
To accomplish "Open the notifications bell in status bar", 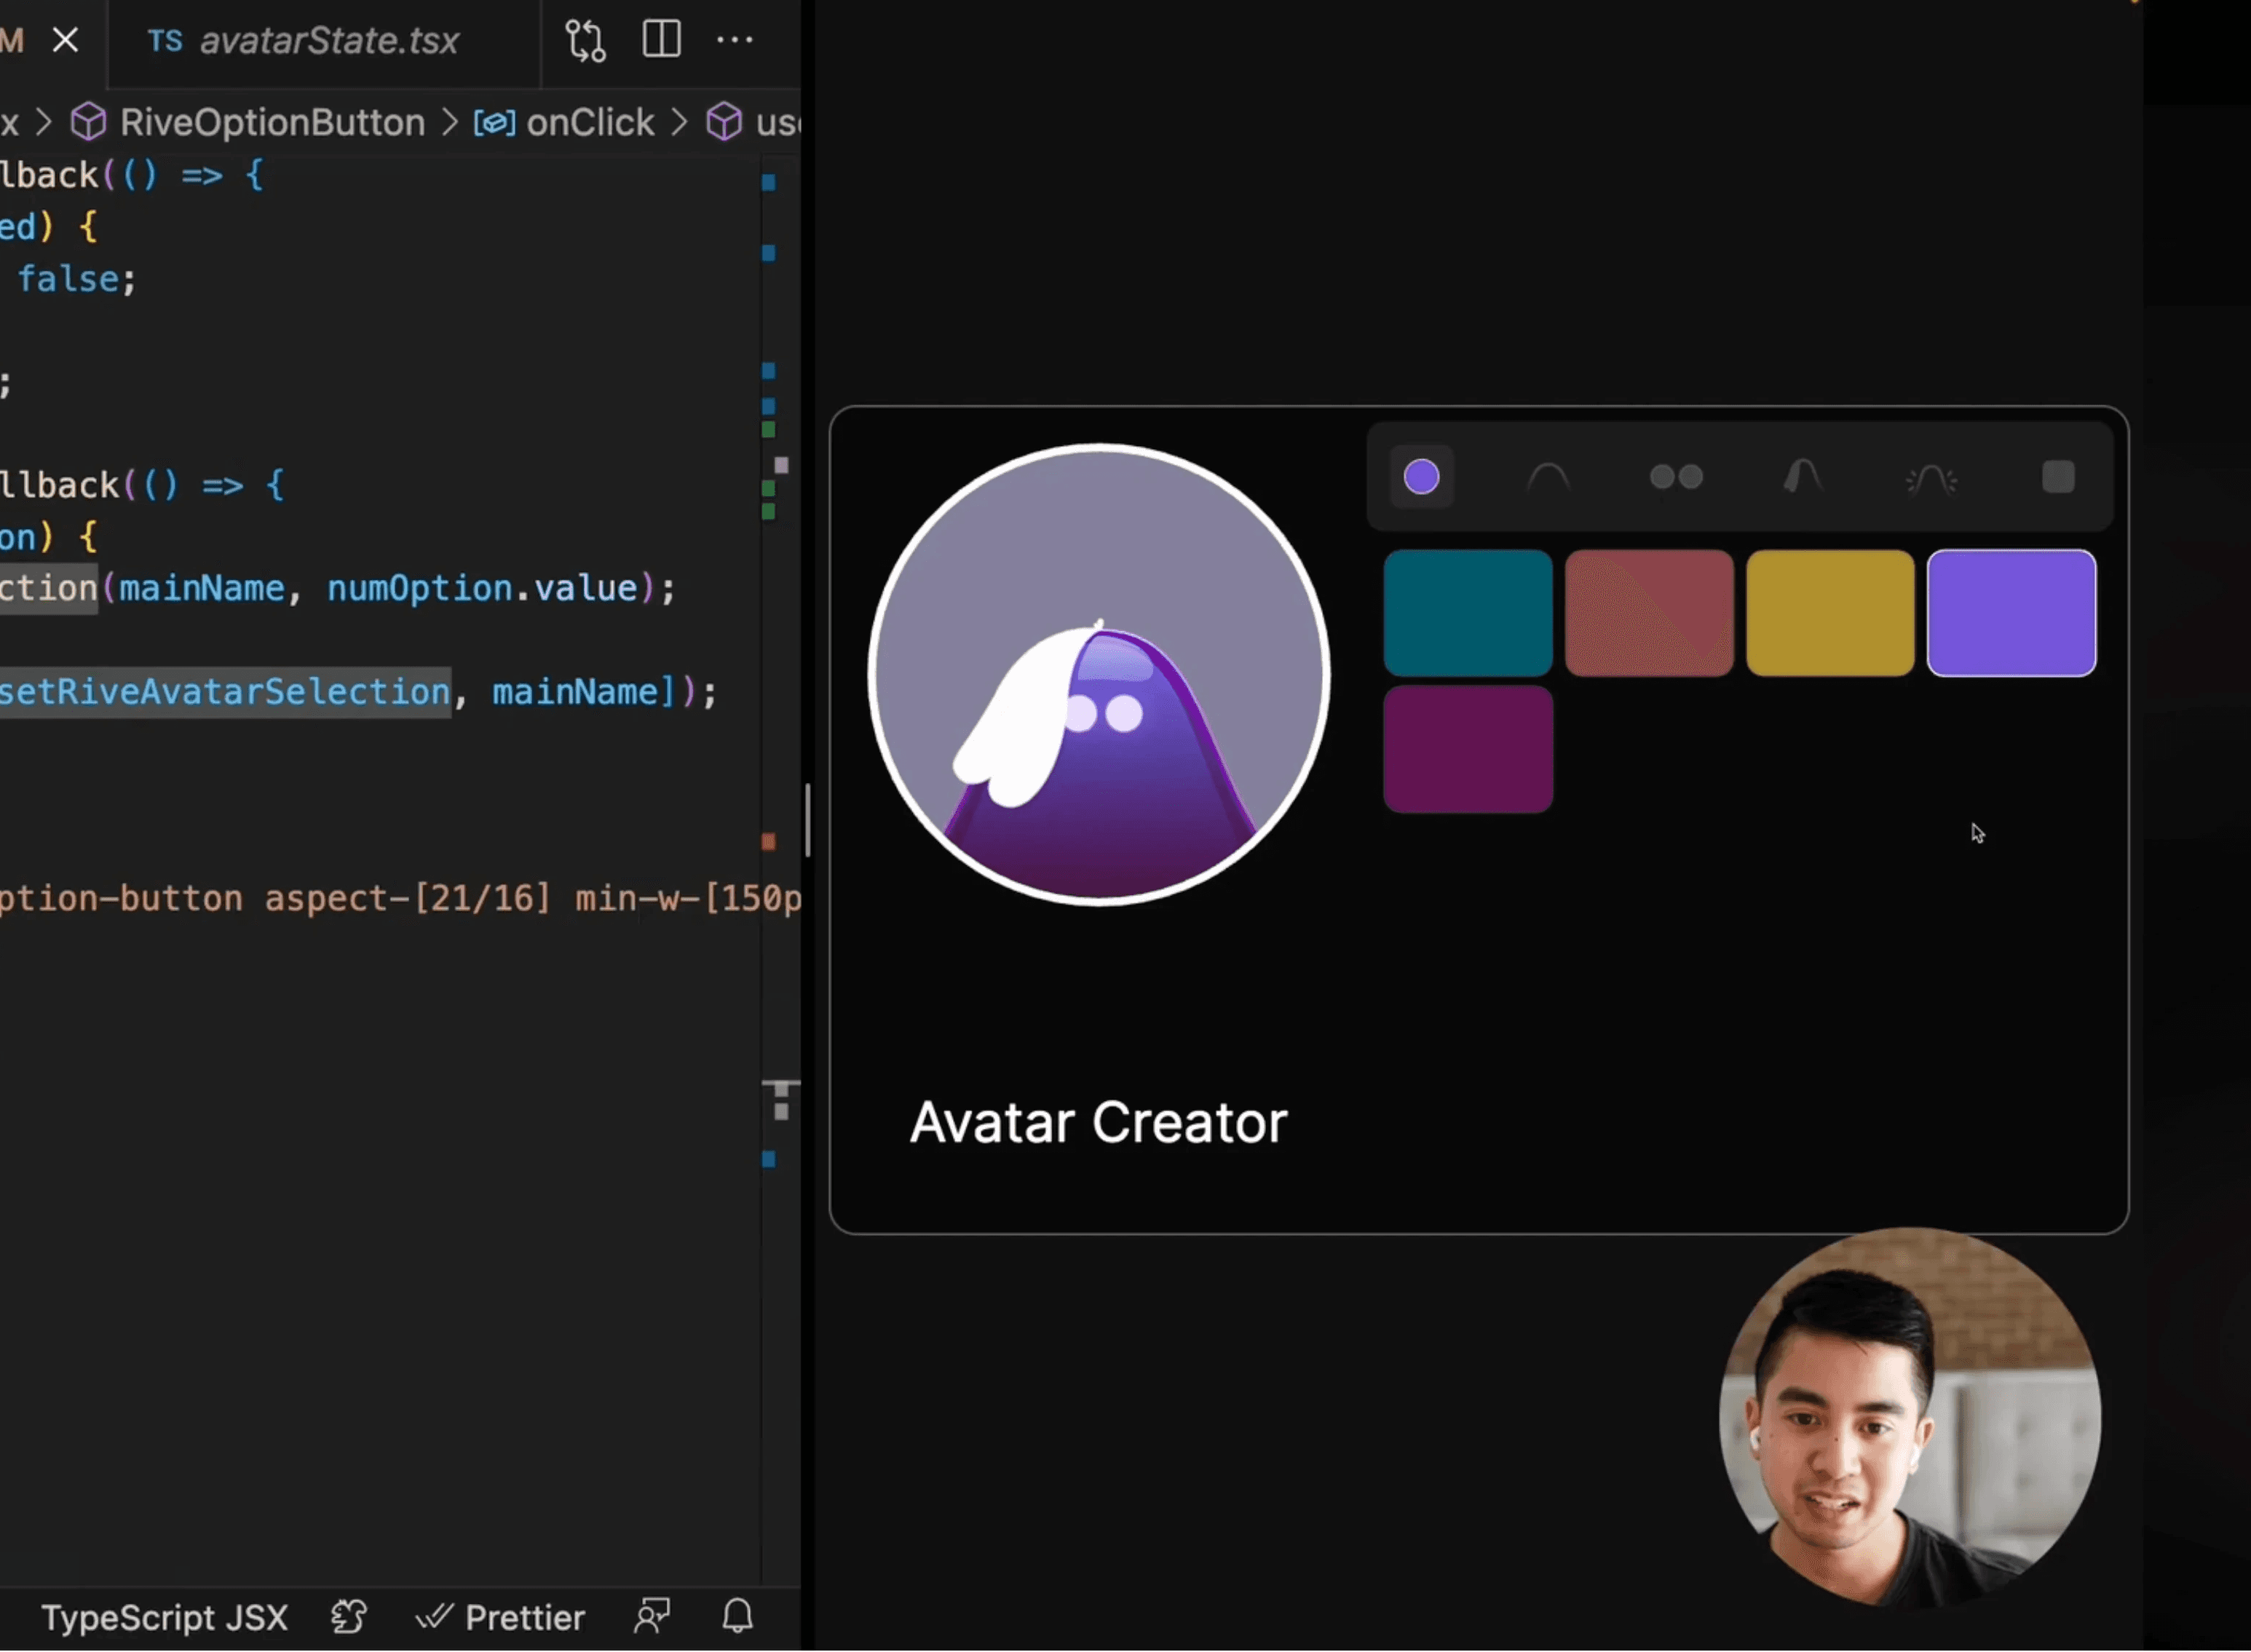I will click(737, 1616).
